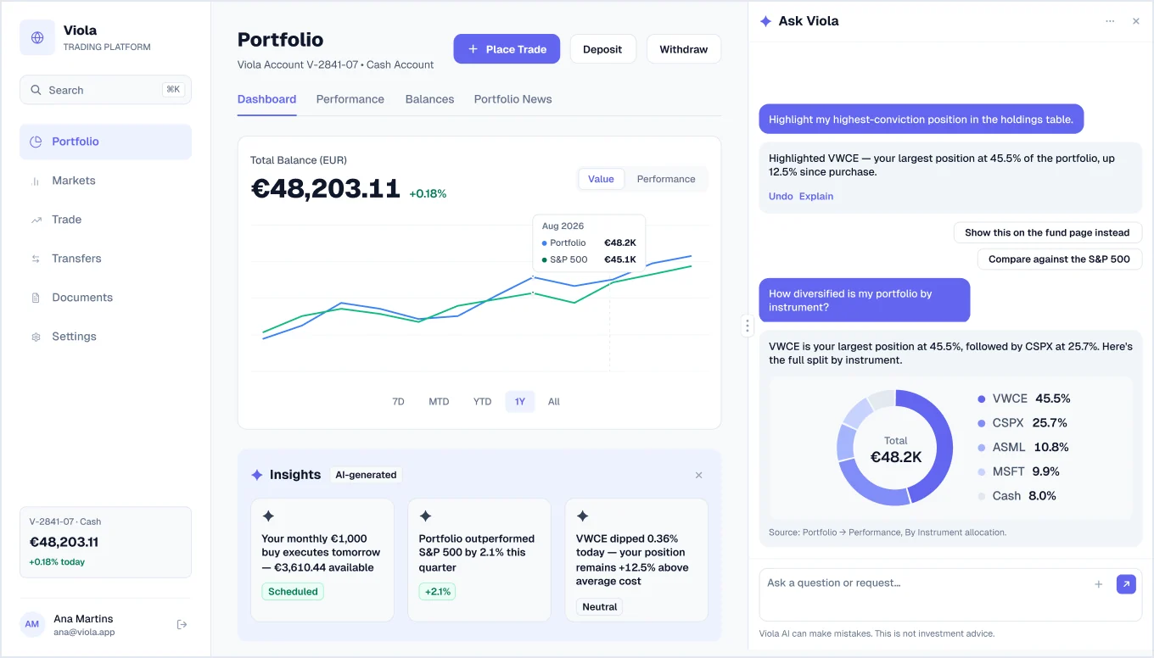This screenshot has height=658, width=1154.
Task: Click the Trade trend line icon
Action: tap(36, 220)
